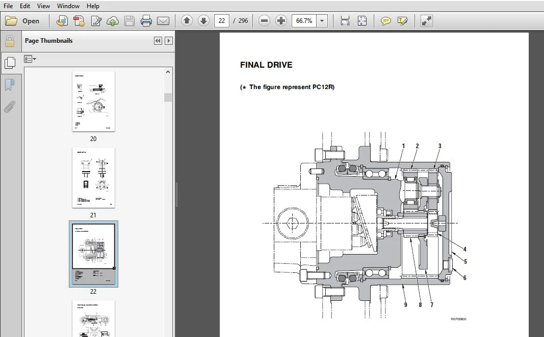This screenshot has height=337, width=544.
Task: Open the Help menu
Action: [93, 6]
